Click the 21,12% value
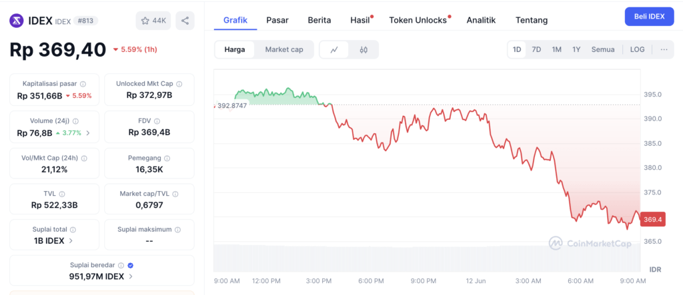The height and width of the screenshot is (295, 683). pyautogui.click(x=54, y=170)
